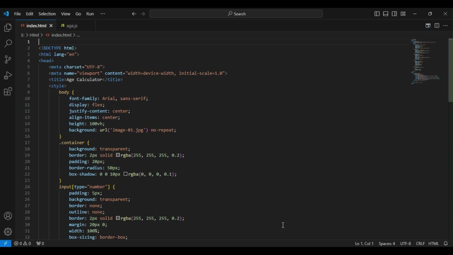This screenshot has height=255, width=453.
Task: Click the '<style>' tag on line 8
Action: tap(58, 86)
